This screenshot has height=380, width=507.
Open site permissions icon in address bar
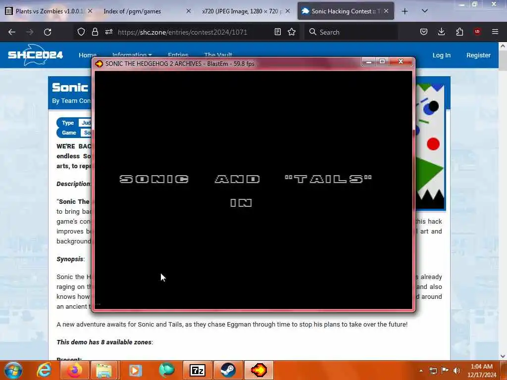(108, 32)
